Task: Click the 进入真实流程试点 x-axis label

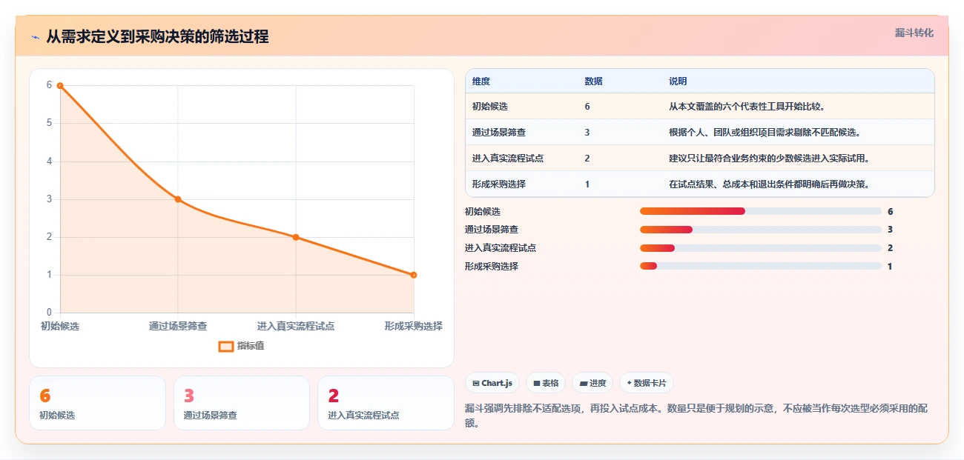Action: coord(296,326)
